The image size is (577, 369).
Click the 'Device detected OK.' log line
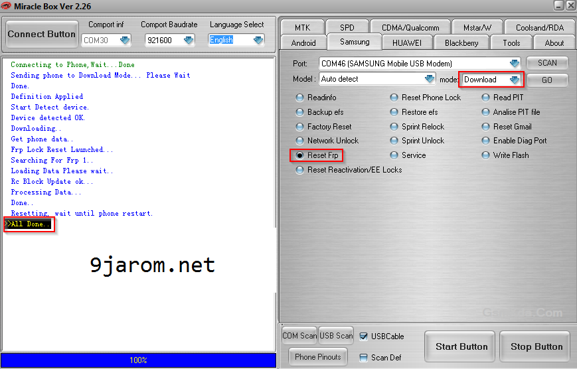point(48,117)
